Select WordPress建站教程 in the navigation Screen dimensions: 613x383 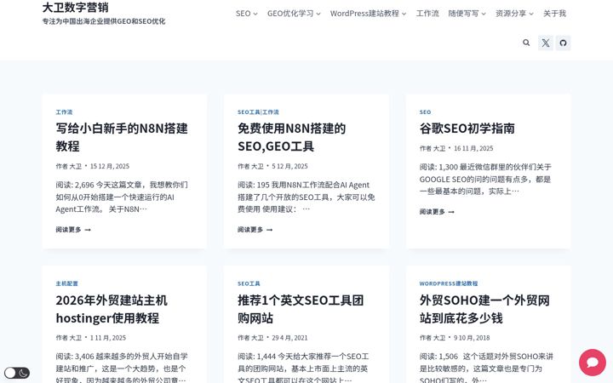click(x=364, y=14)
